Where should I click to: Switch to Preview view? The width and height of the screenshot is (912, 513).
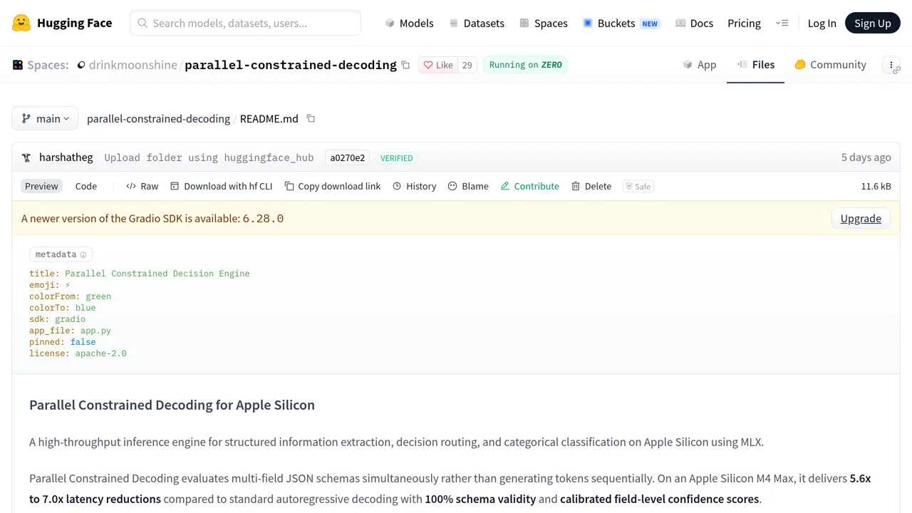tap(41, 186)
